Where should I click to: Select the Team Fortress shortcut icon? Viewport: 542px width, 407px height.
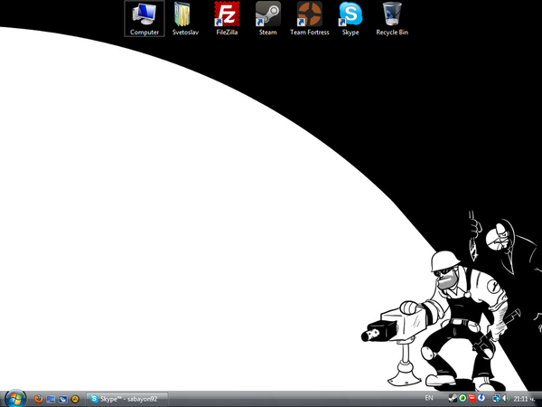[309, 18]
